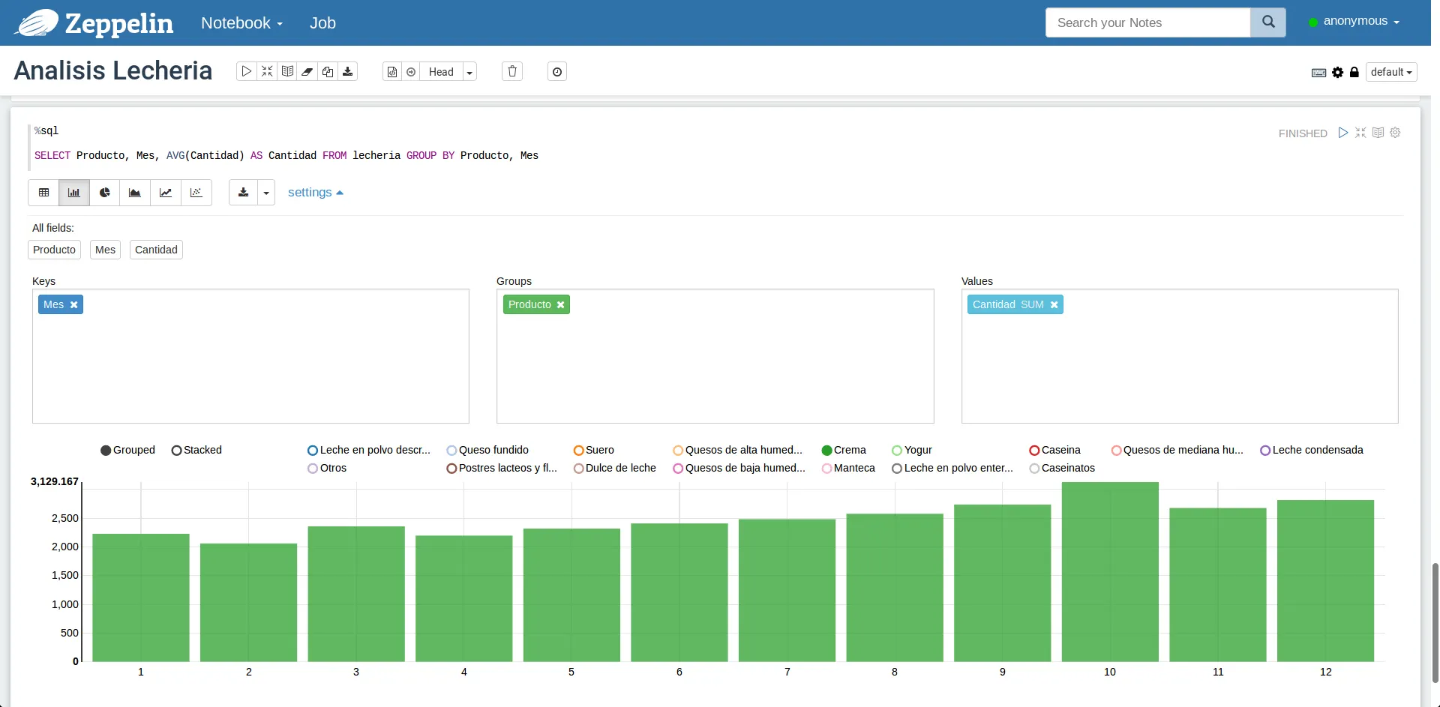Toggle the Leche condensada series
1440x707 pixels.
coord(1312,450)
